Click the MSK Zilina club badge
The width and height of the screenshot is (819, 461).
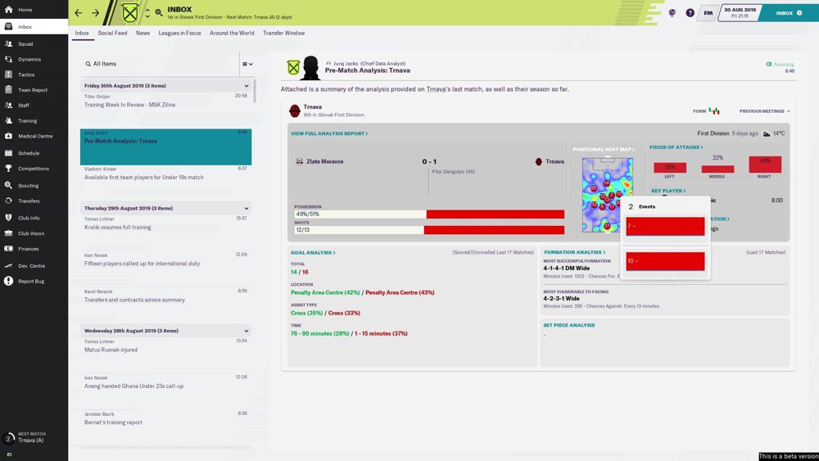(x=129, y=12)
